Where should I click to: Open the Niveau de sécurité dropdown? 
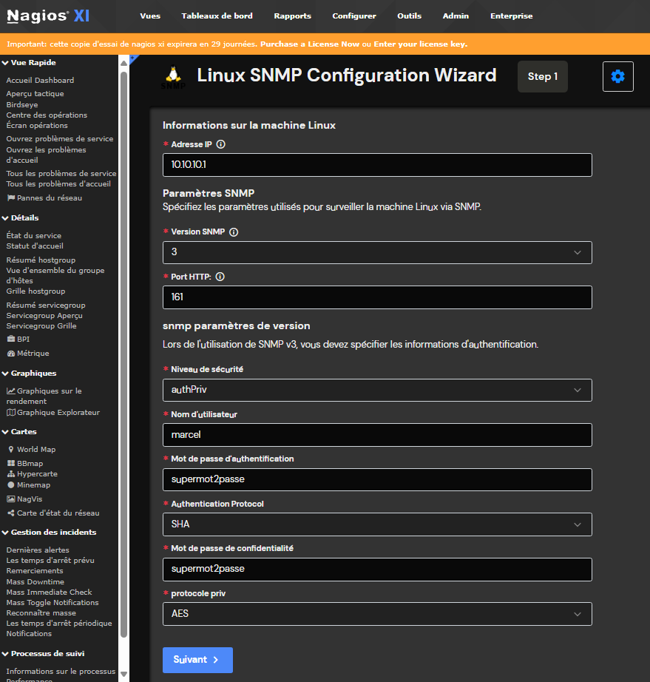pos(377,390)
